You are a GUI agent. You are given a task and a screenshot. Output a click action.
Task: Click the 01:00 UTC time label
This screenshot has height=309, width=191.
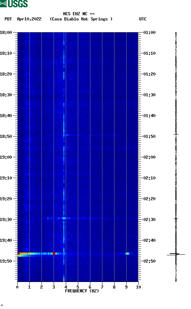[x=149, y=33]
